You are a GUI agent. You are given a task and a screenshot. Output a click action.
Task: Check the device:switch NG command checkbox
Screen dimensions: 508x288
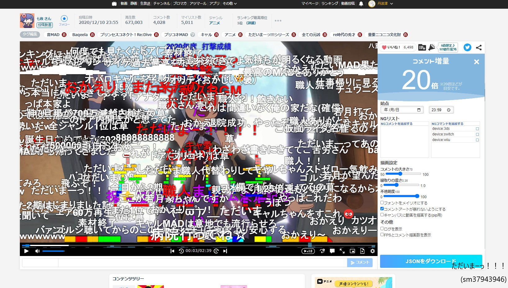coord(477,134)
